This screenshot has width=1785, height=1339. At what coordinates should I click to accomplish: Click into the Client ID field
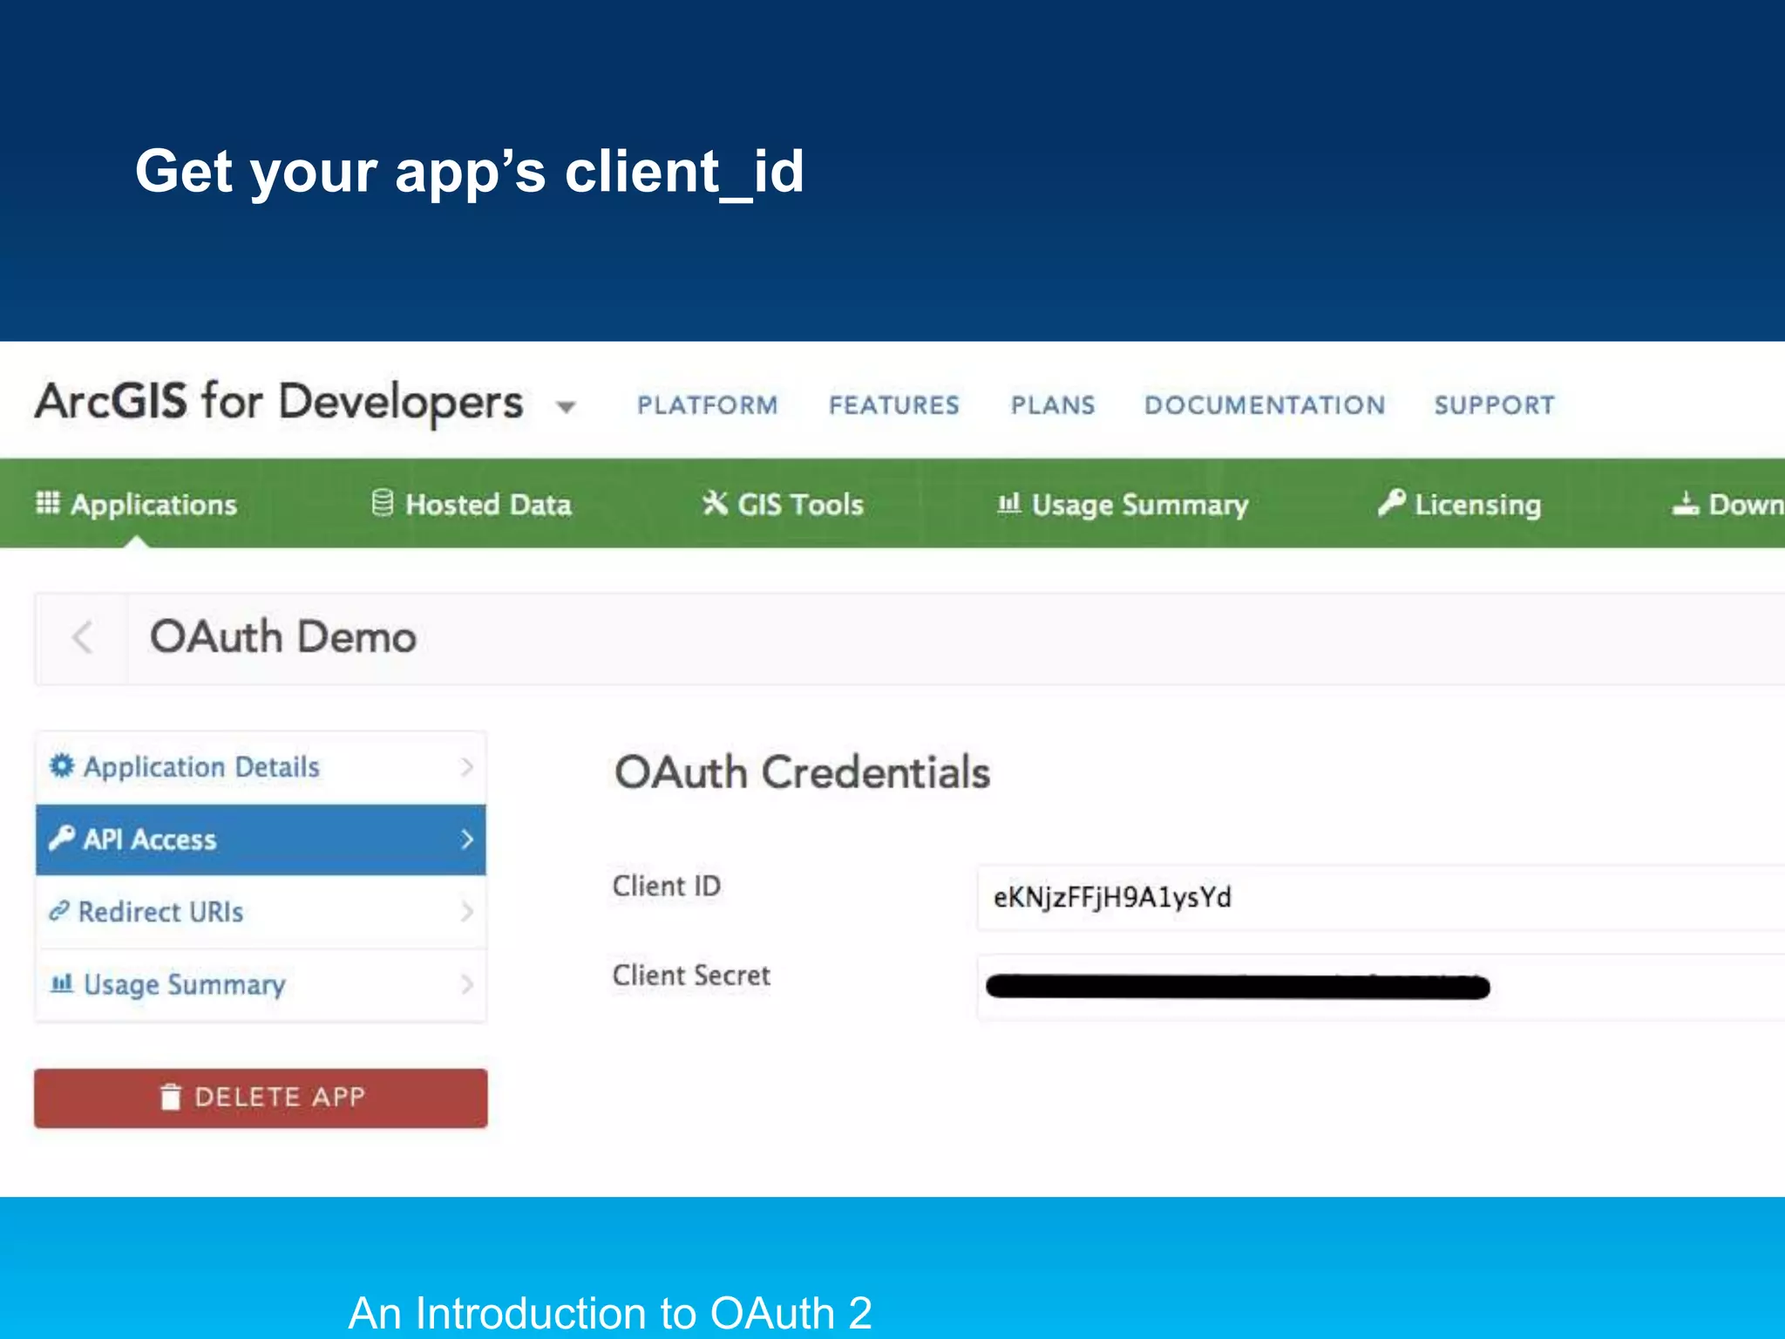(1381, 898)
